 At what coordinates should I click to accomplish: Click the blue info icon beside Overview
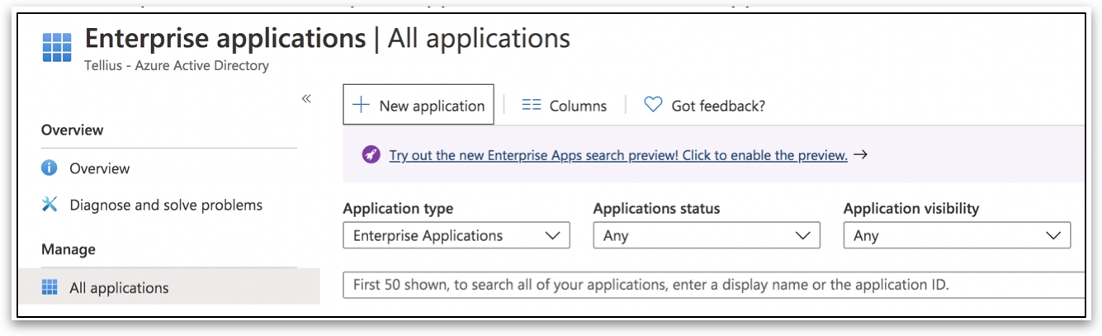click(50, 168)
